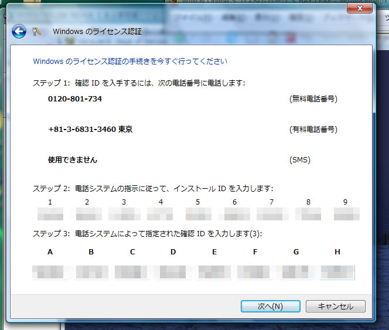389x330 pixels.
Task: Click the blue heading Windows のライセンス認証の手続き
Action: click(x=130, y=62)
